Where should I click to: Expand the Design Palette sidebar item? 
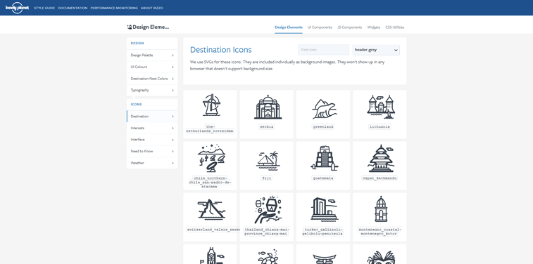point(152,55)
